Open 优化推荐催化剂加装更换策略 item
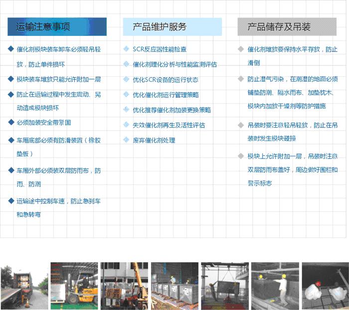The image size is (349, 310). 172,110
